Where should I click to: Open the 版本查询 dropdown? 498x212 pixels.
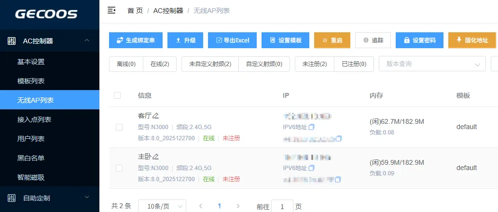(432, 64)
